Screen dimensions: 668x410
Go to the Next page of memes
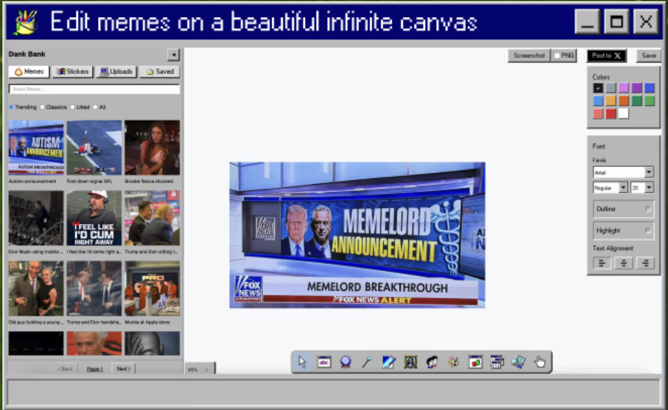coord(123,369)
